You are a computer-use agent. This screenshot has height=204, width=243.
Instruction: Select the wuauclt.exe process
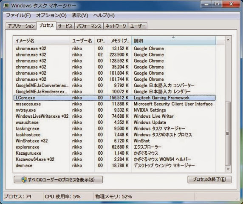115,122
